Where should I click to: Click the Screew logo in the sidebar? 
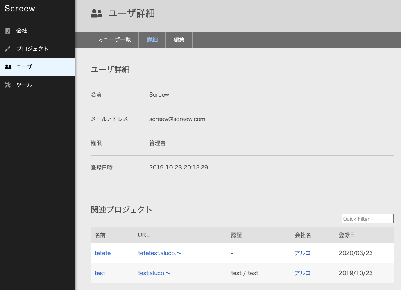point(20,9)
